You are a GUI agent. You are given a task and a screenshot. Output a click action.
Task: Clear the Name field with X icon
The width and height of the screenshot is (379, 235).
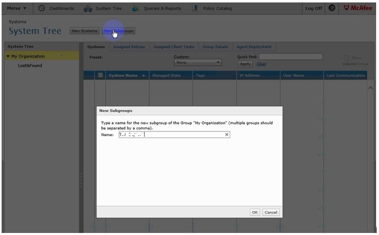pos(227,135)
